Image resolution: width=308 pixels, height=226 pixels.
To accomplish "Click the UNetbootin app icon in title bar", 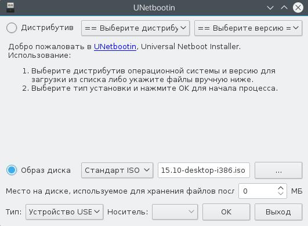I will point(10,8).
